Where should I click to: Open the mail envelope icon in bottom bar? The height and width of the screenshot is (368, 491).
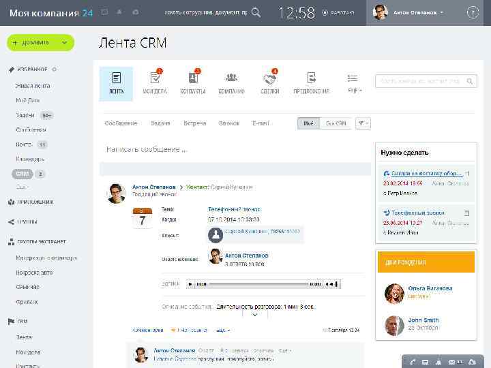pos(451,363)
